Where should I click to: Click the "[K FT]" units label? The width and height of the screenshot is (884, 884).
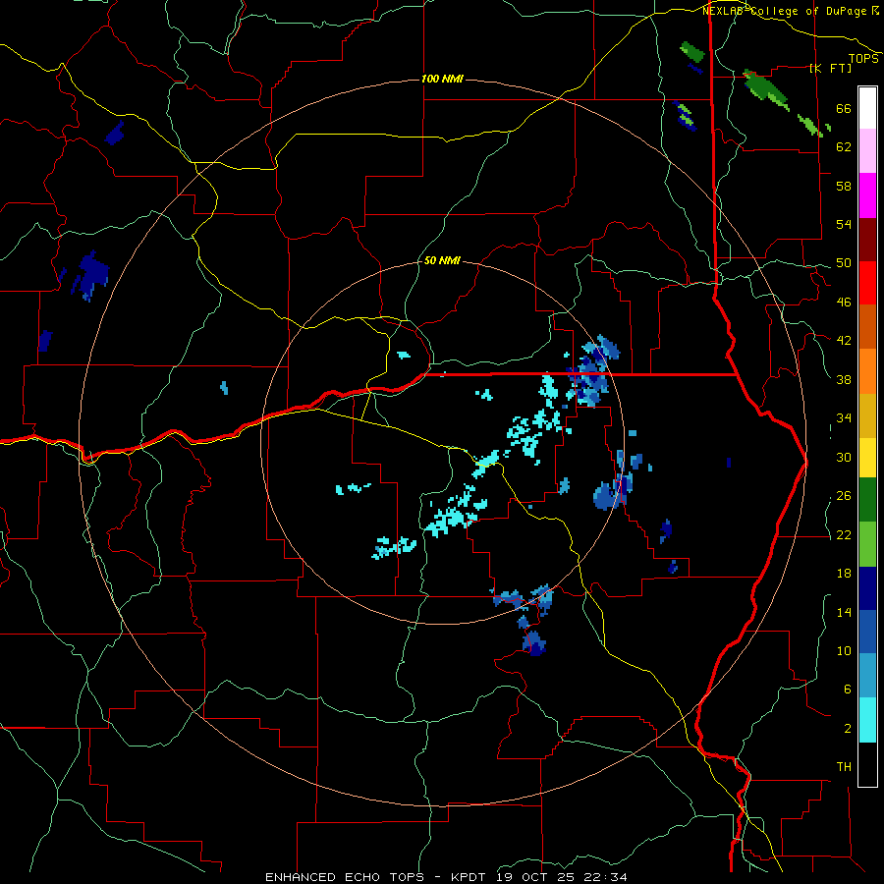point(830,68)
